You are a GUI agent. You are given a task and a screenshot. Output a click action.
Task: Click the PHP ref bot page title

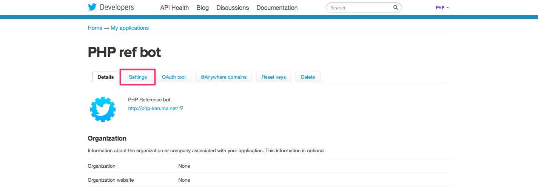point(125,52)
